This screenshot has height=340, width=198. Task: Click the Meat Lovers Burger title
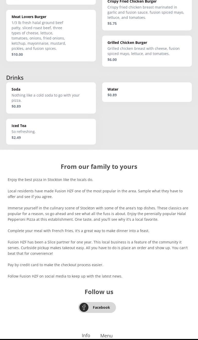tap(29, 17)
